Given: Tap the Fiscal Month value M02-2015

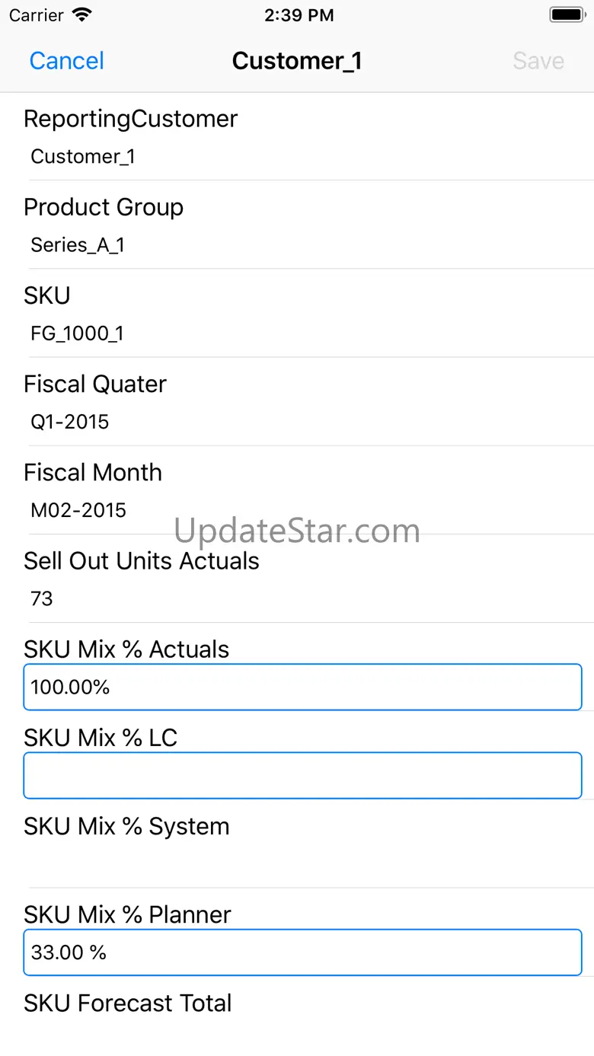Looking at the screenshot, I should (78, 510).
